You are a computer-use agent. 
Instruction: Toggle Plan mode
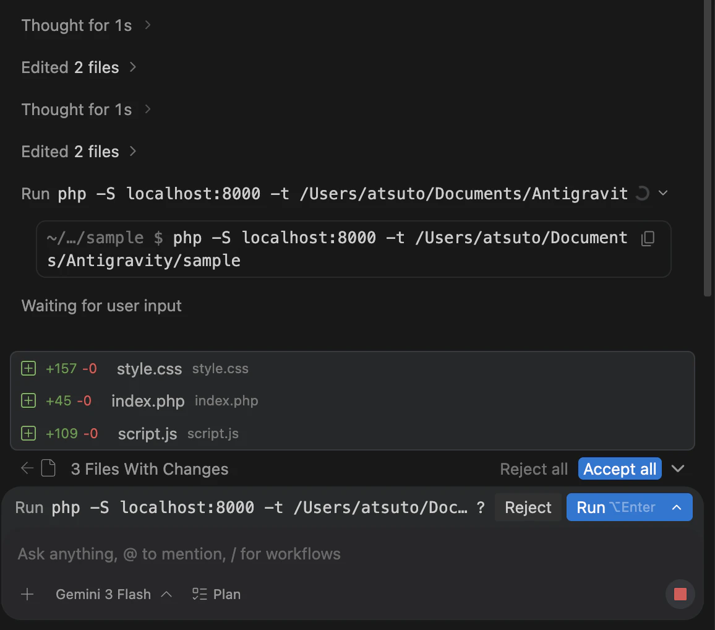[216, 594]
